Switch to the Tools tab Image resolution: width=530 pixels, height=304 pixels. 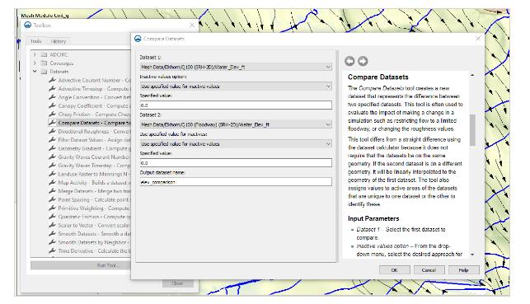pyautogui.click(x=35, y=41)
